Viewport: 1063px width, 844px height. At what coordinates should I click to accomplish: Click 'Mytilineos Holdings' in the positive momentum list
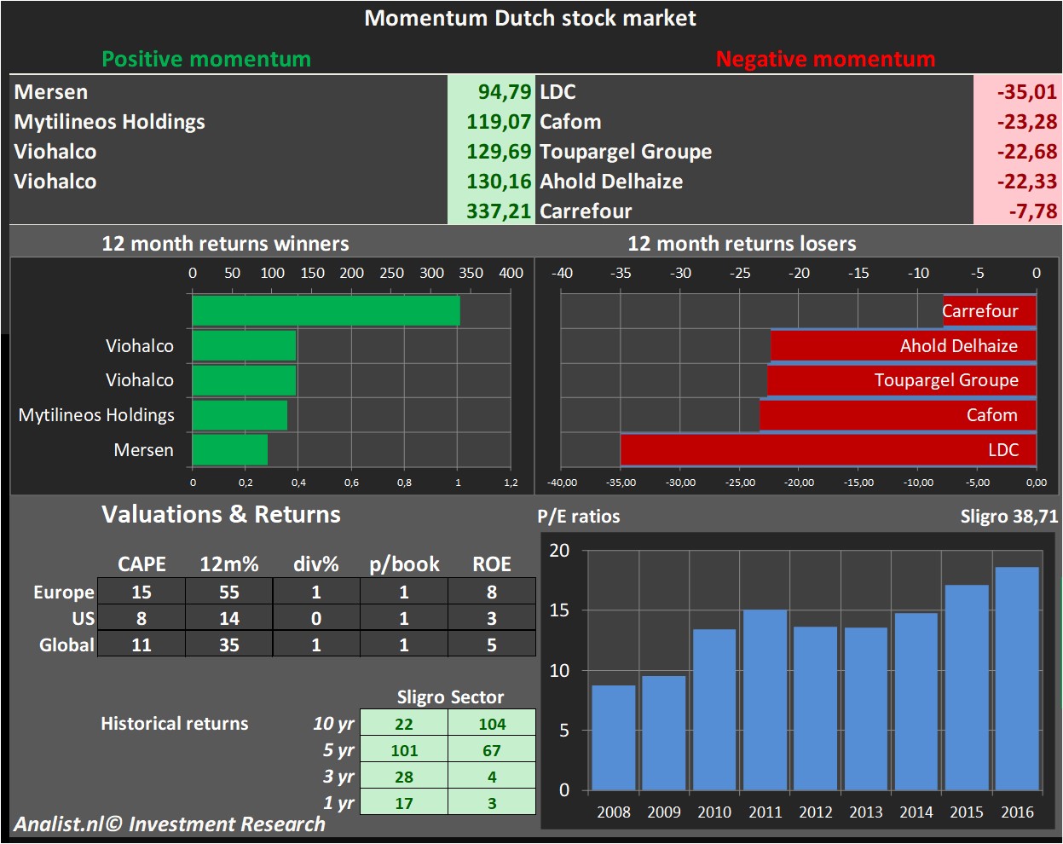pyautogui.click(x=110, y=122)
